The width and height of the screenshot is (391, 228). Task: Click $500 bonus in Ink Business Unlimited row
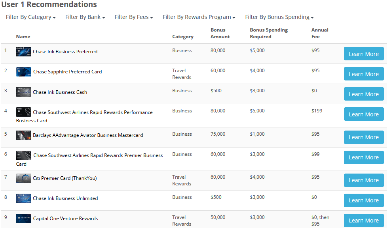[x=216, y=197]
